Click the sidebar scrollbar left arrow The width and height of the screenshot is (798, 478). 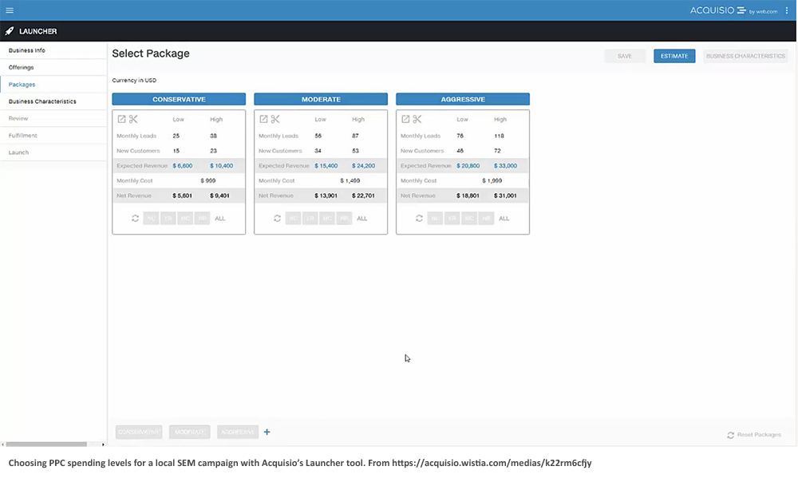2,444
